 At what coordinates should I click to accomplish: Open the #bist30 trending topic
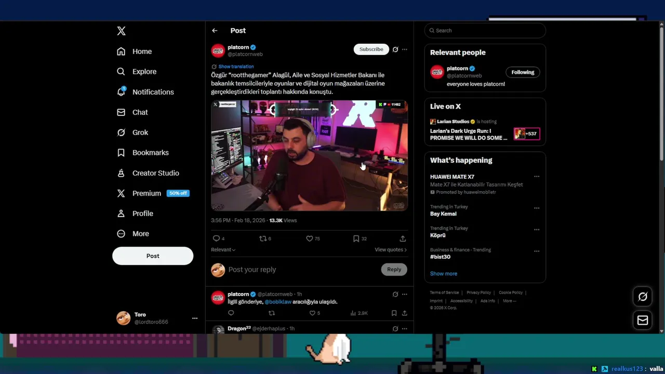[x=440, y=257]
